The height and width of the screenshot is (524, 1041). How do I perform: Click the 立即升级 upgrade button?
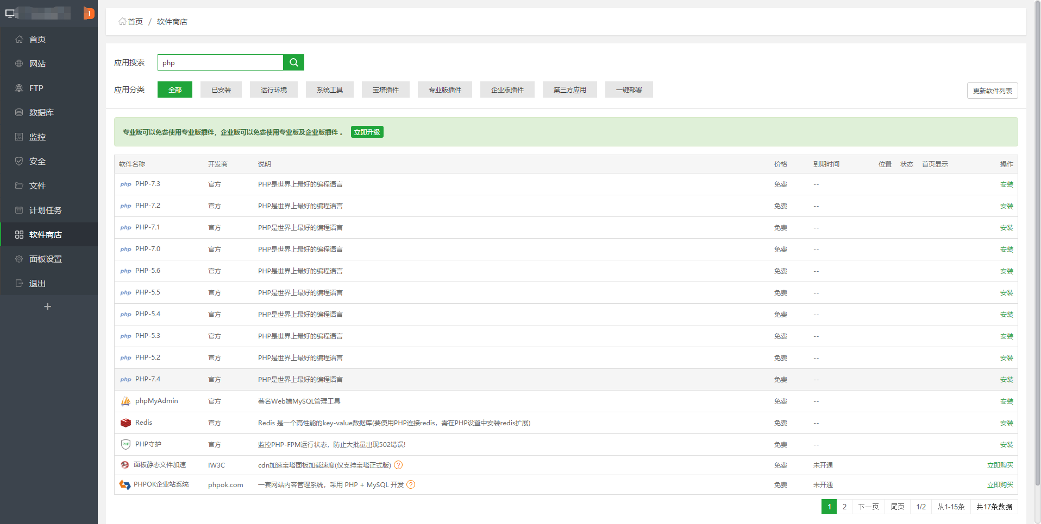point(367,132)
